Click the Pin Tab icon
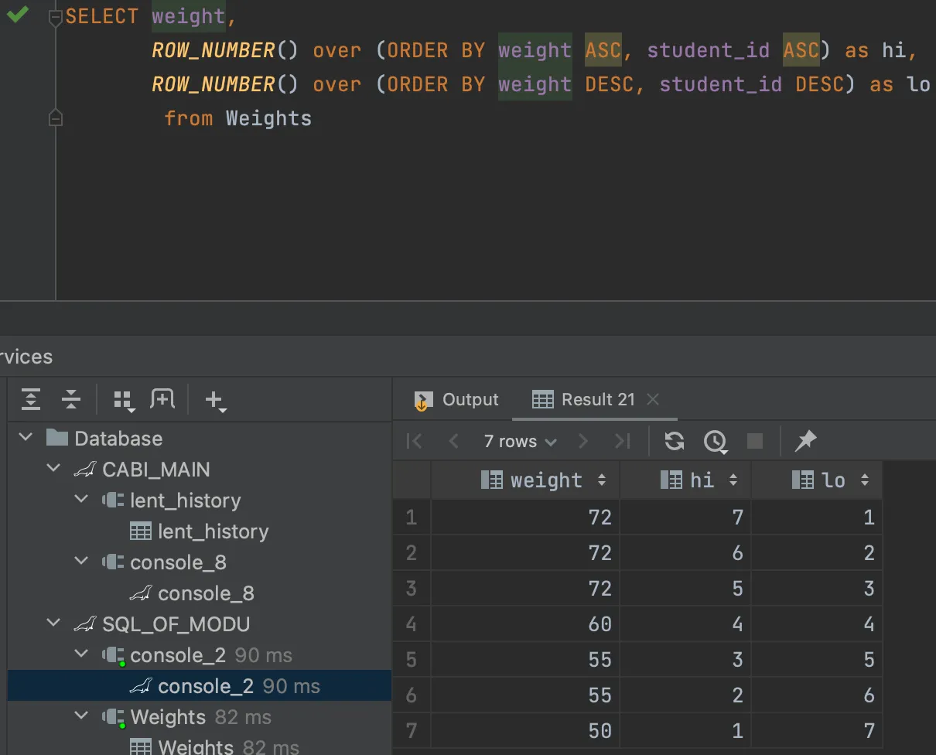The width and height of the screenshot is (936, 755). pos(805,441)
